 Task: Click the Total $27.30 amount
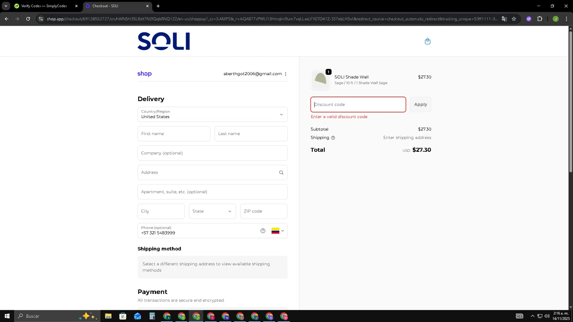pyautogui.click(x=422, y=150)
